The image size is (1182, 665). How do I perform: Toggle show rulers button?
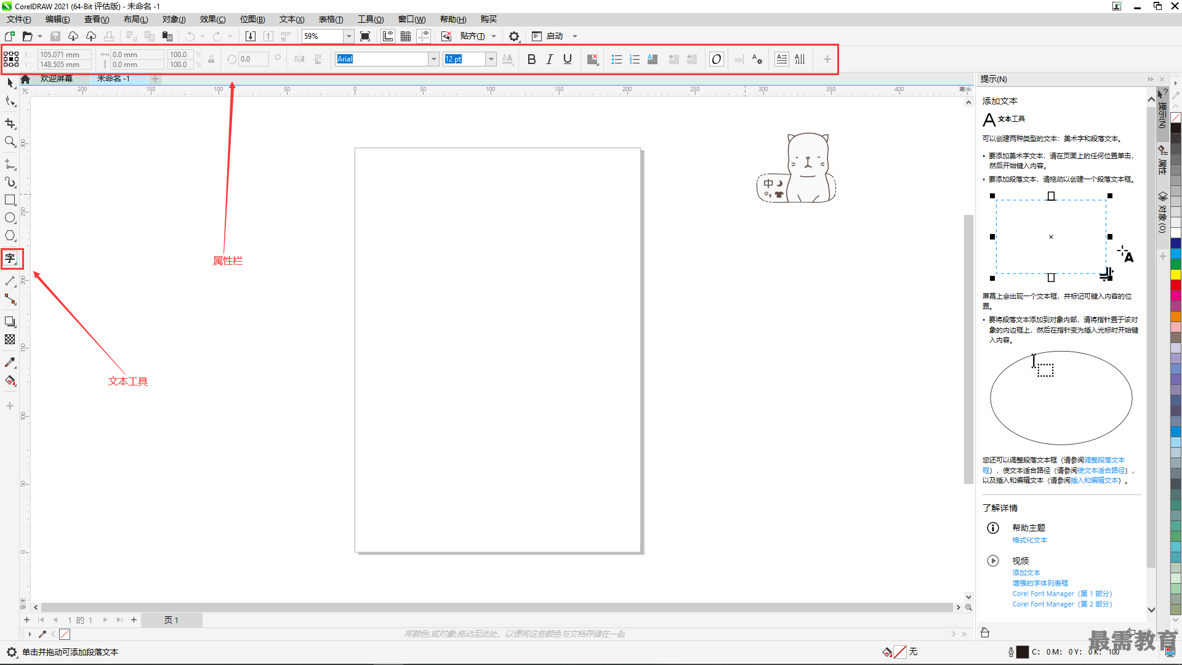click(388, 36)
